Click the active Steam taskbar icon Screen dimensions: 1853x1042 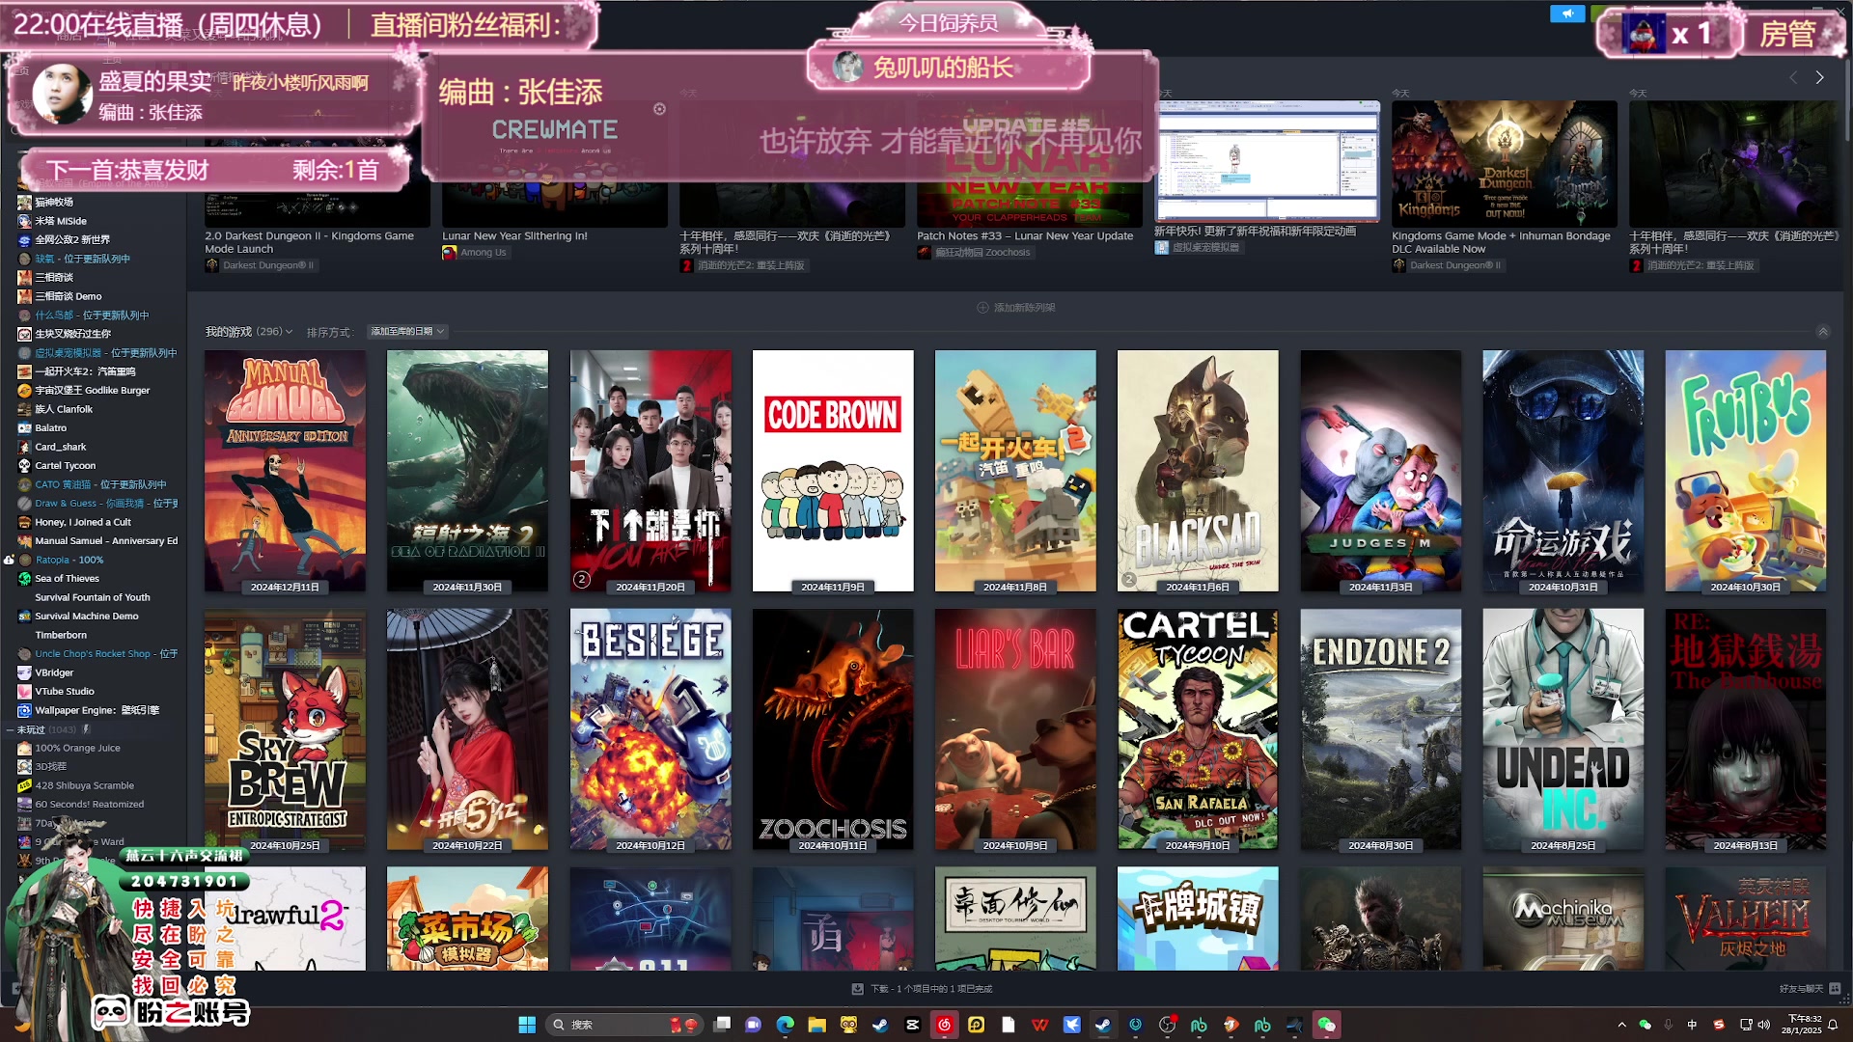(x=1103, y=1025)
